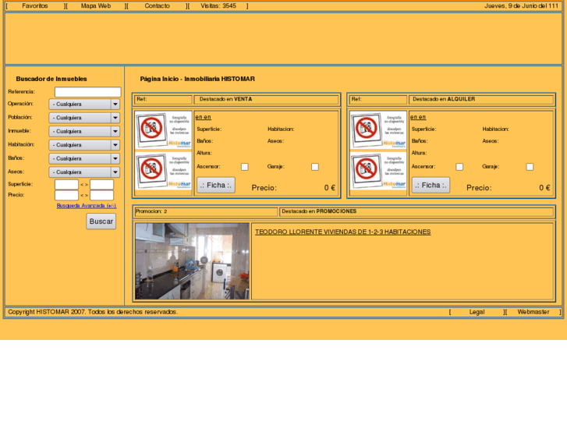Click the maximum Superficie field
Image resolution: width=567 pixels, height=425 pixels.
[x=101, y=185]
